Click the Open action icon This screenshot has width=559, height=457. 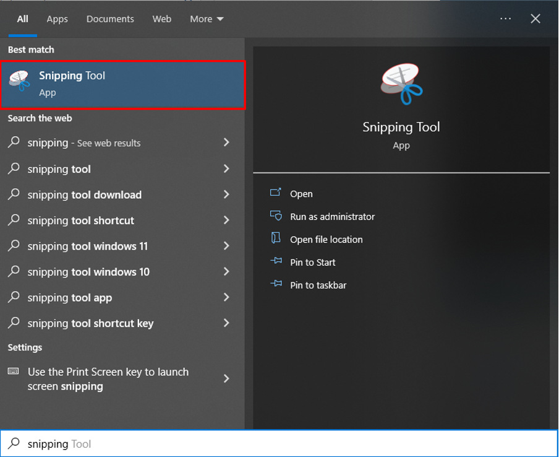(276, 193)
